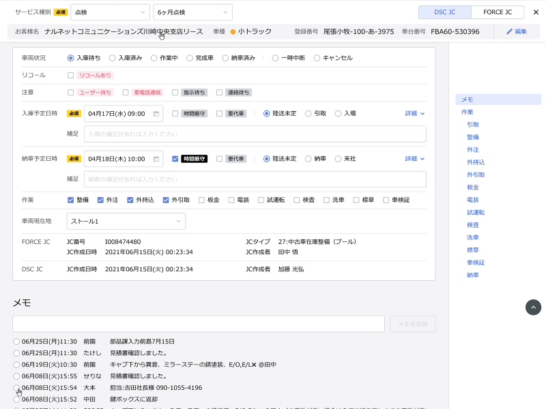
Task: Jump to 板金 section in sidebar
Action: coord(472,187)
